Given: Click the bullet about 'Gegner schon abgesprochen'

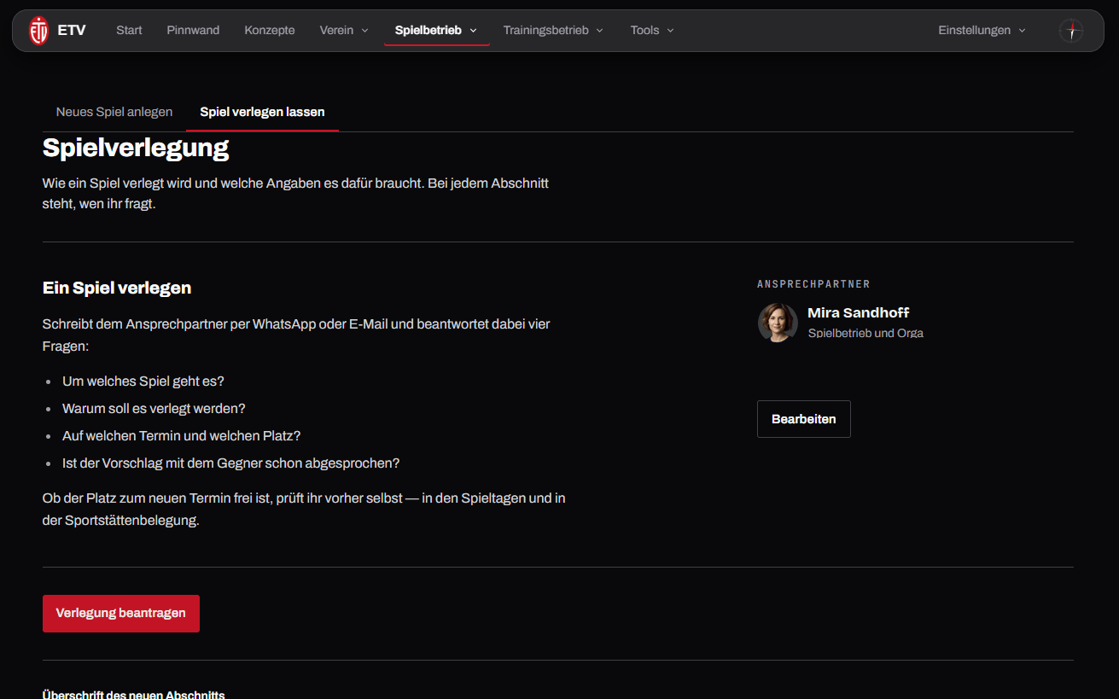Looking at the screenshot, I should click(231, 463).
